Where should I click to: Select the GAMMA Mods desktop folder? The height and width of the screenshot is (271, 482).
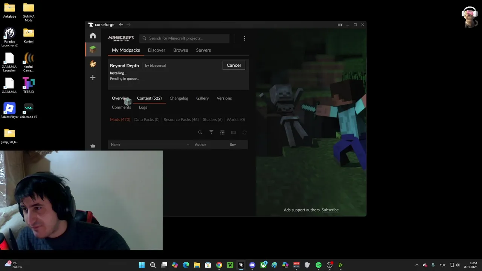point(29,12)
